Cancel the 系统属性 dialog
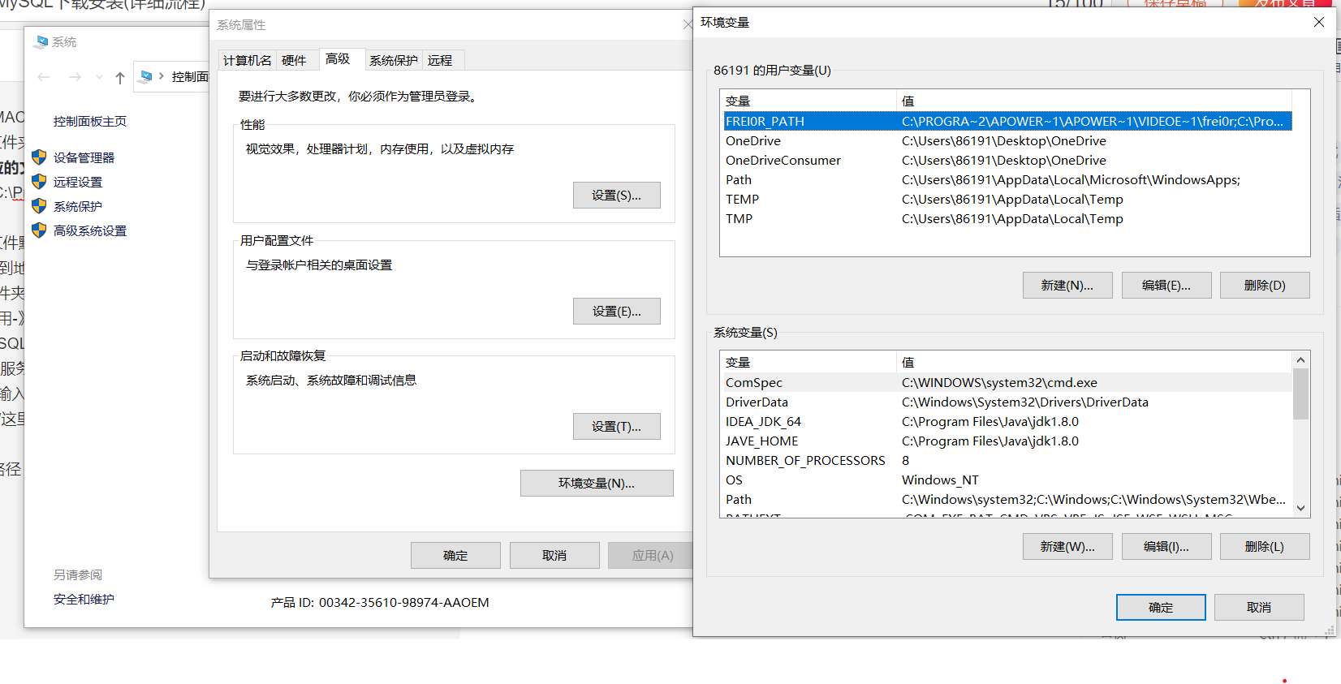Viewport: 1341px width, 684px height. (554, 556)
